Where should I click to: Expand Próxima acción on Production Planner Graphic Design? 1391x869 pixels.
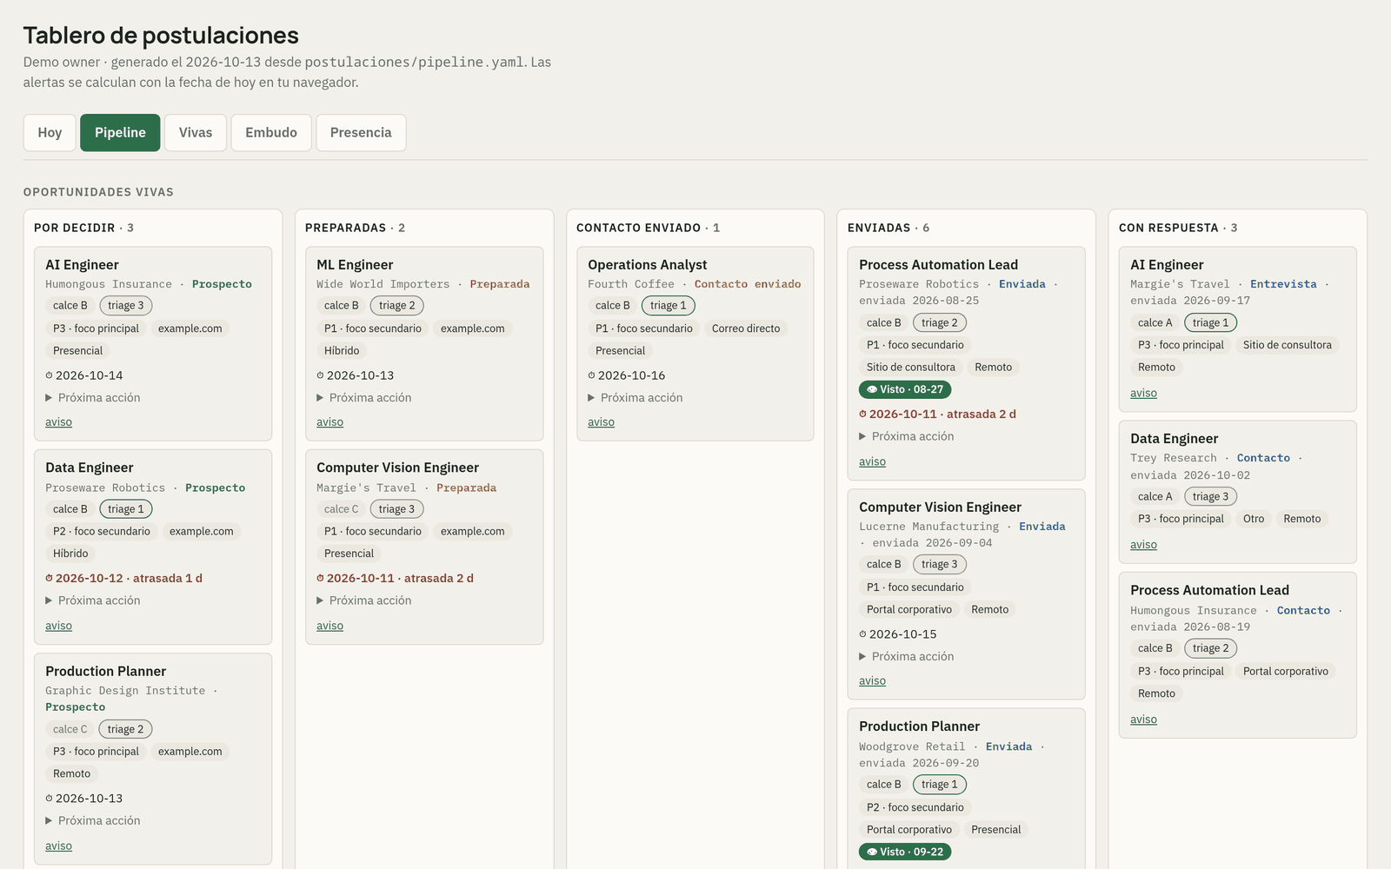[x=93, y=820]
